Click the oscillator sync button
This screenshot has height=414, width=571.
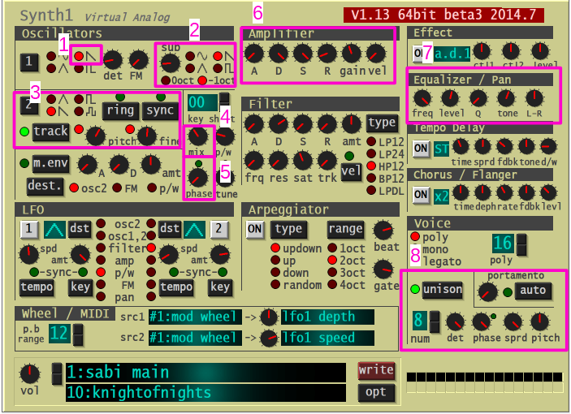point(160,110)
